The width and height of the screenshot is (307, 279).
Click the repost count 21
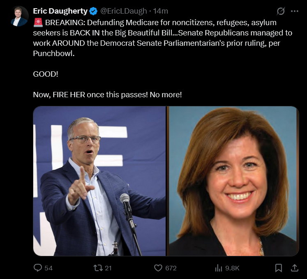coord(108,268)
